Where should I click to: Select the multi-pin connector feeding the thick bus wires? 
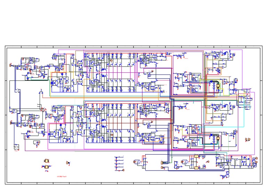(x=162, y=163)
